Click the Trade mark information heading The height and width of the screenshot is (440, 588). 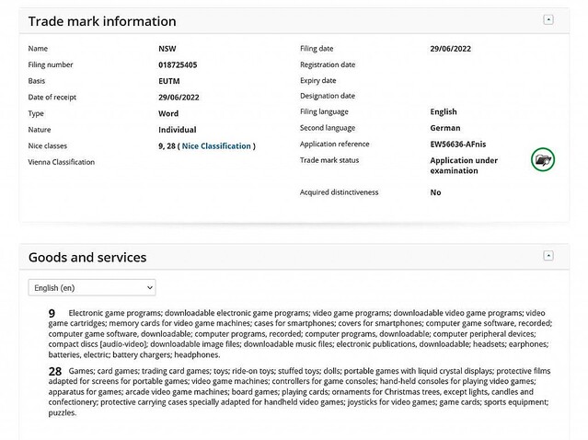102,21
